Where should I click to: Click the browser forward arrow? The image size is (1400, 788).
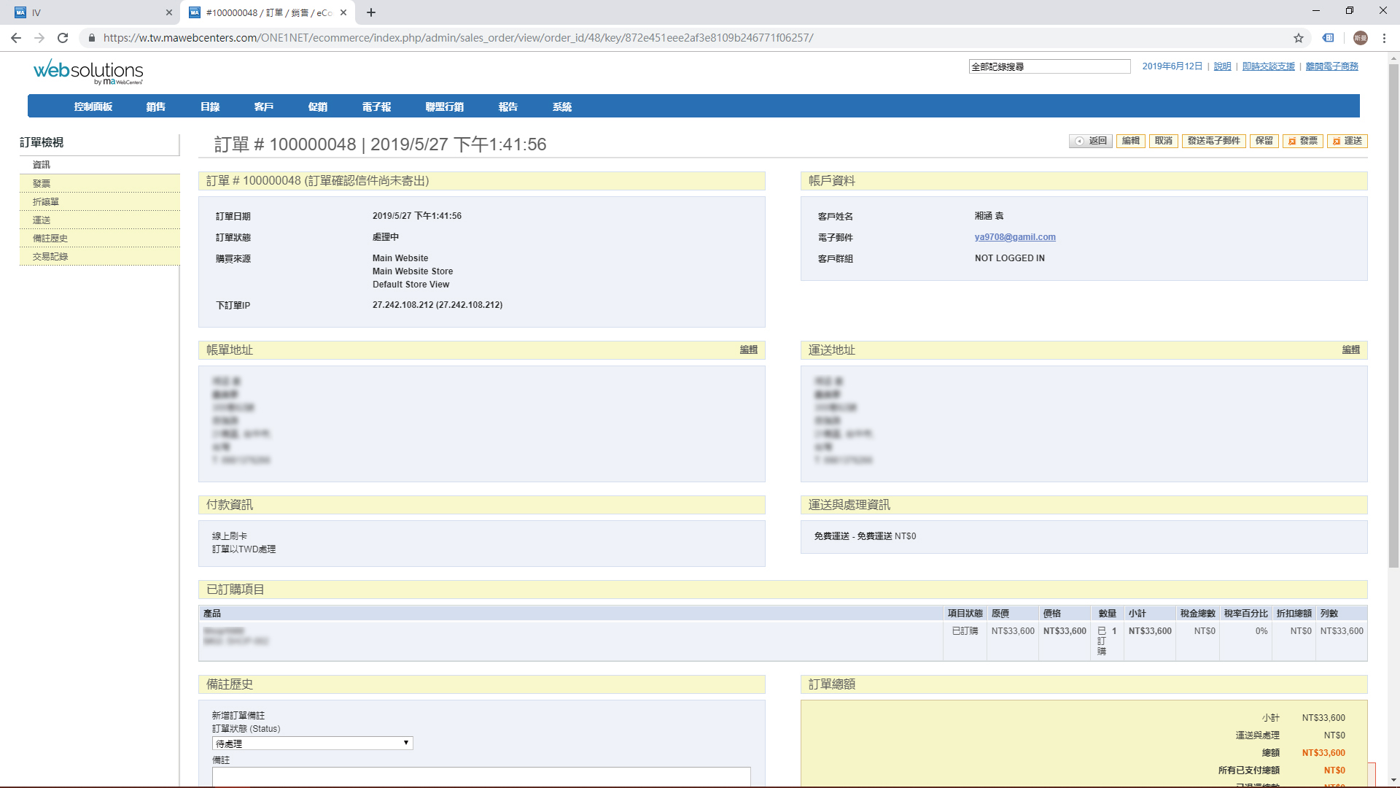pyautogui.click(x=39, y=38)
